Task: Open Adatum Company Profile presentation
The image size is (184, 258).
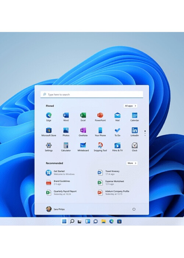Action: (113, 193)
